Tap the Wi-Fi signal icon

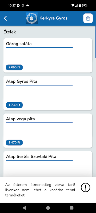point(73,5)
